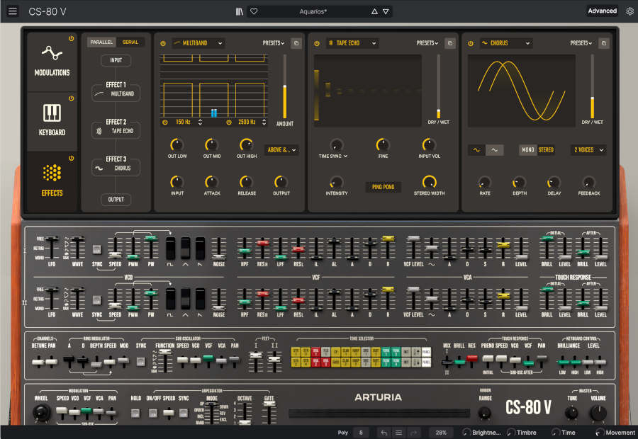The height and width of the screenshot is (439, 638).
Task: Open the 2 VOICES dropdown in Chorus
Action: 588,150
